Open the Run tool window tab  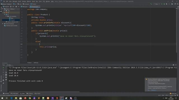tap(22, 94)
